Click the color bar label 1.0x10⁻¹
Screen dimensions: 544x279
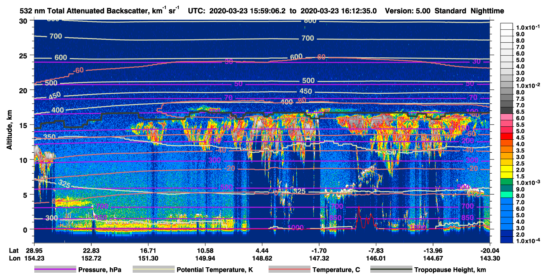click(529, 27)
